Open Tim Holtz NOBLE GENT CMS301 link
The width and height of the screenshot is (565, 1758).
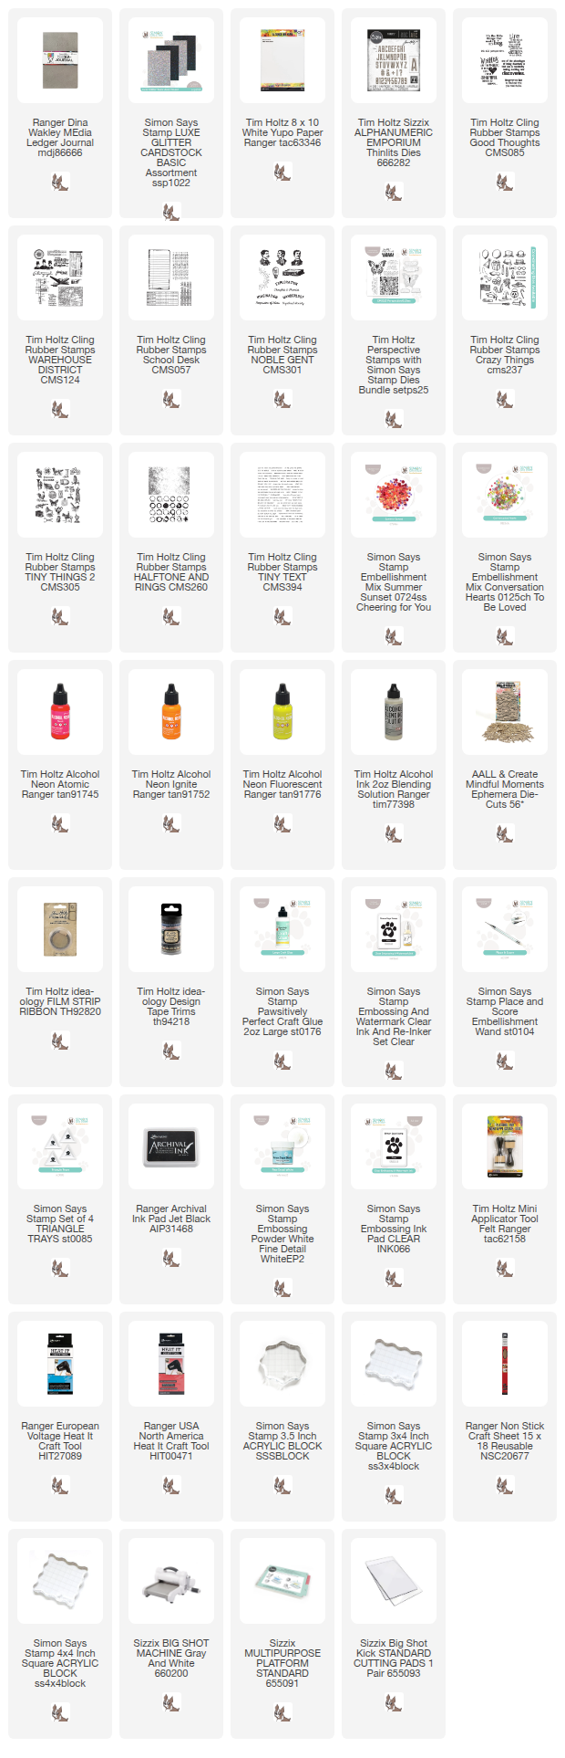click(282, 355)
